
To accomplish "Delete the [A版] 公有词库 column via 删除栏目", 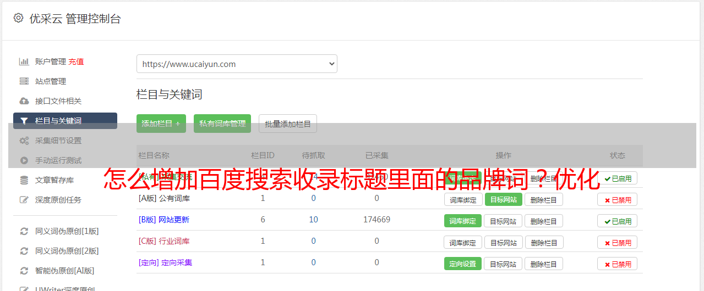I will [x=544, y=199].
